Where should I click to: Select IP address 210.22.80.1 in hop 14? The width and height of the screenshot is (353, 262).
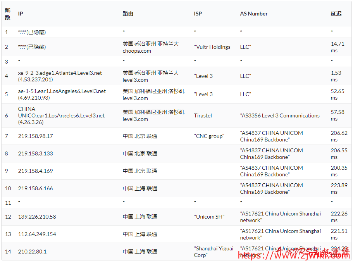(32, 252)
